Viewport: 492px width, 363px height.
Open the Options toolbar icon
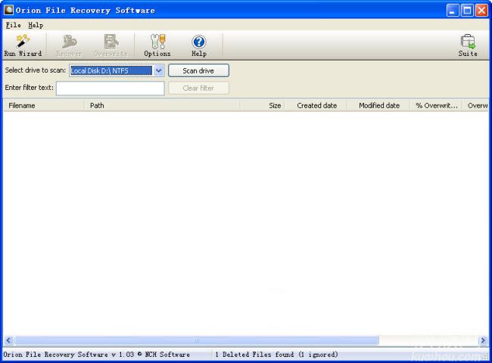[x=157, y=45]
